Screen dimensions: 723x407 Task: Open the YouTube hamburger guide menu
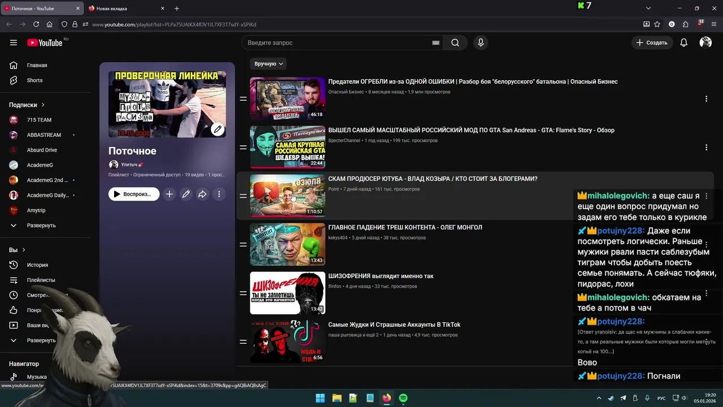point(14,42)
